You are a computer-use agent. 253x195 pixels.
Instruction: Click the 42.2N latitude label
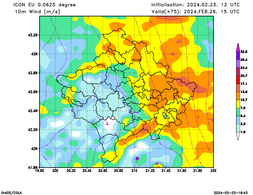coord(33,130)
